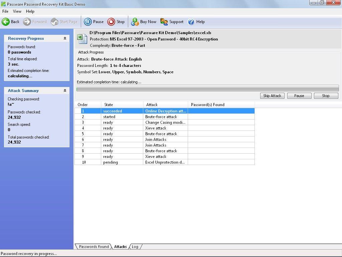Click the excel.xls file path text
The height and width of the screenshot is (257, 342).
click(150, 33)
